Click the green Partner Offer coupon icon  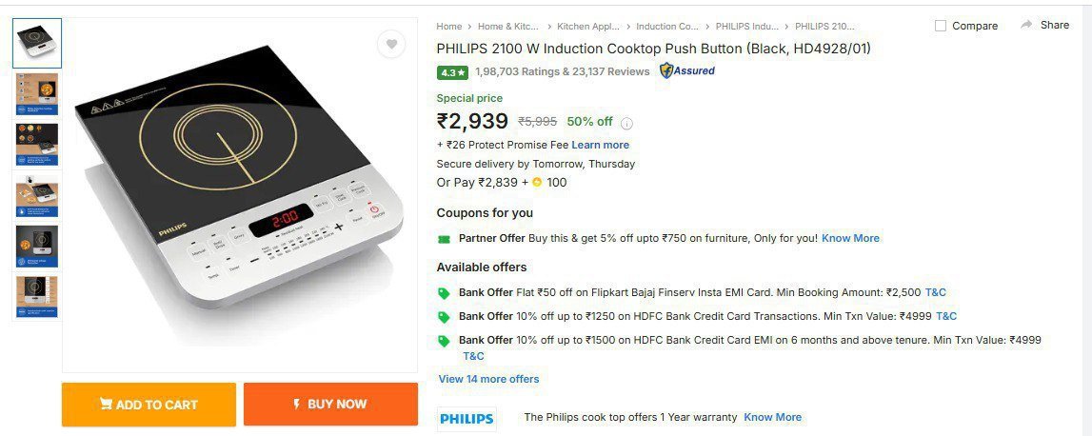point(444,239)
